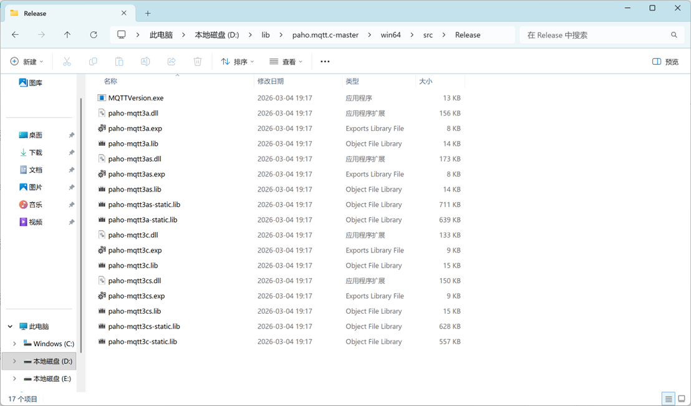Click the Delete trash icon
The image size is (691, 406).
tap(198, 61)
